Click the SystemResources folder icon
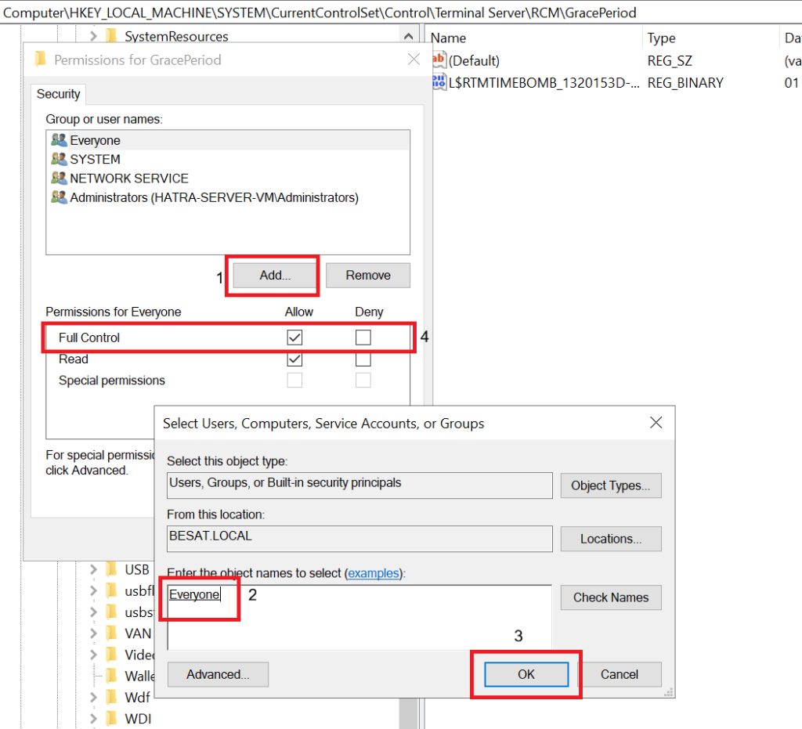The image size is (802, 729). pos(111,36)
